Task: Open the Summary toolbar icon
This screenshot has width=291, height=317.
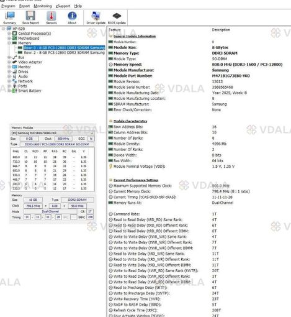Action: 10,16
